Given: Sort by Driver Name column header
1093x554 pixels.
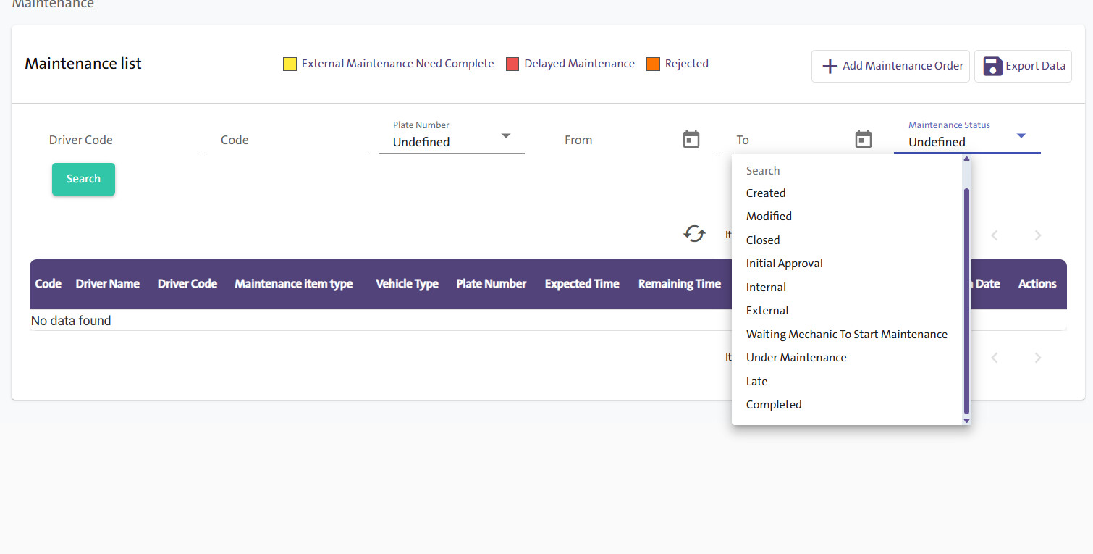Looking at the screenshot, I should (108, 284).
